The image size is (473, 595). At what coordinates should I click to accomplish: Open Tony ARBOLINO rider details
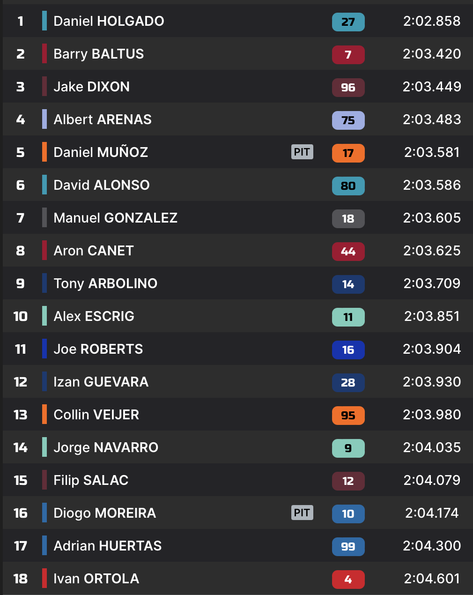coord(105,283)
